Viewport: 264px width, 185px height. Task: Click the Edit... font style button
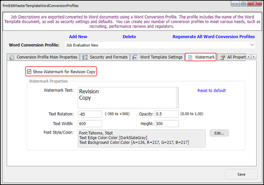219,133
